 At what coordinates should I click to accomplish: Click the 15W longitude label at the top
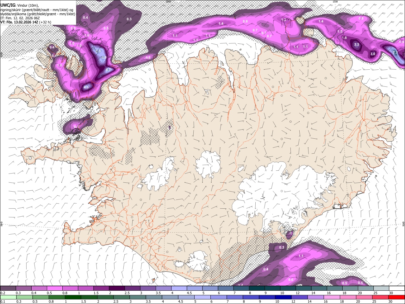coord(335,2)
